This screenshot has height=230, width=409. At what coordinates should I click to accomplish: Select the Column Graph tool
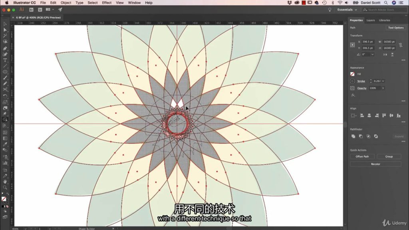point(5,163)
